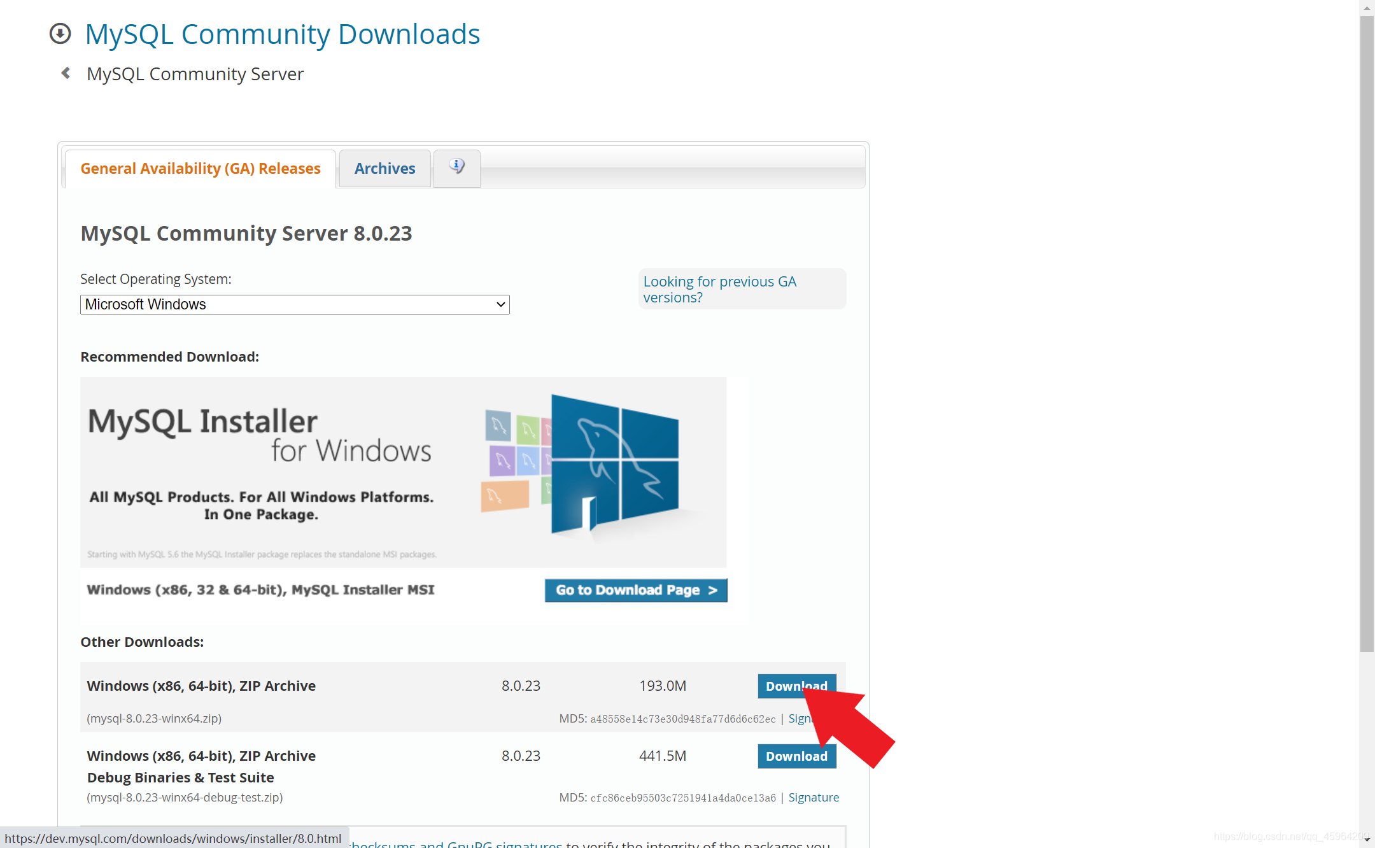Click the download circle icon beside page title
Screen dimensions: 1375x848
(x=60, y=34)
